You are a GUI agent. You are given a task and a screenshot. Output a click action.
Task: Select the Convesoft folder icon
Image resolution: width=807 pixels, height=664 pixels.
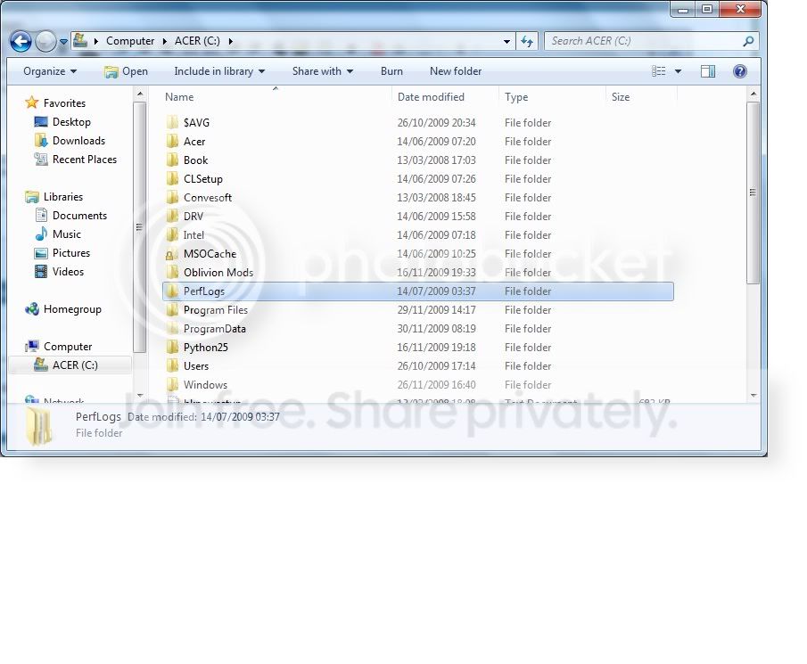172,198
